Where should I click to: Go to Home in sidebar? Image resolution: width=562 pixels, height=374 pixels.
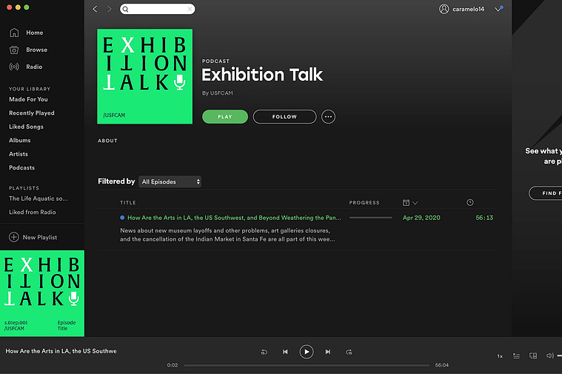[26, 33]
